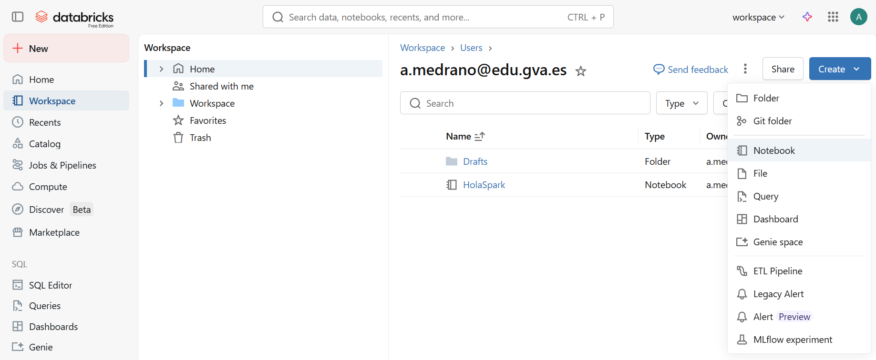Sort by Name column arrow icon

click(480, 136)
